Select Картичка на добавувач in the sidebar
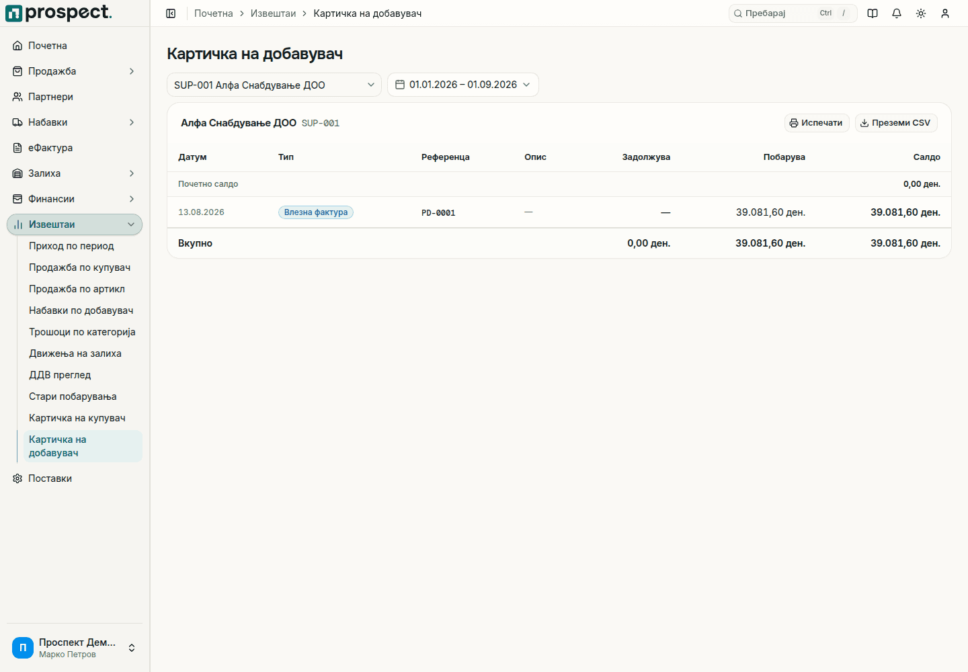The image size is (968, 672). pyautogui.click(x=83, y=446)
